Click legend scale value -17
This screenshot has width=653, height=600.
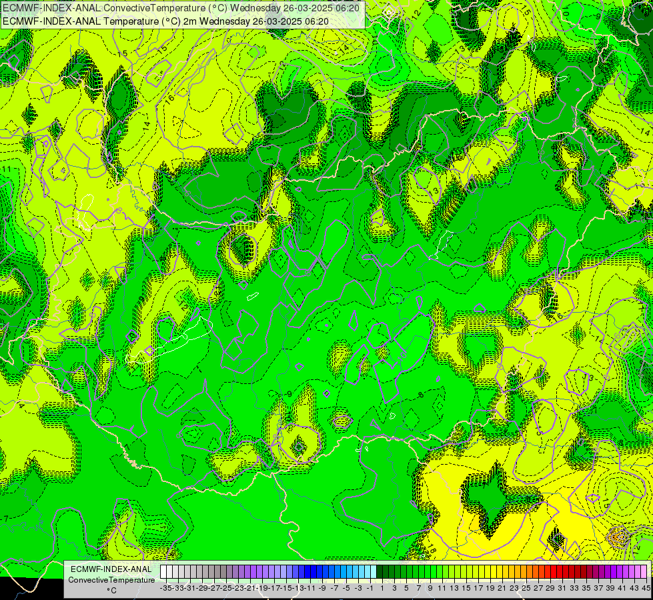coord(274,588)
